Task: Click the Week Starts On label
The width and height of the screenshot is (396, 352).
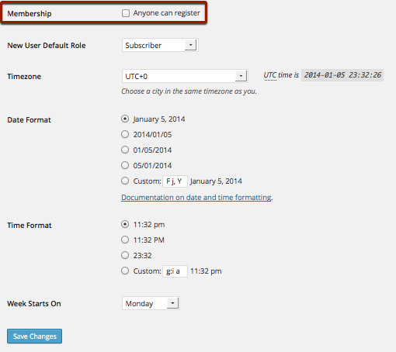Action: (x=34, y=303)
